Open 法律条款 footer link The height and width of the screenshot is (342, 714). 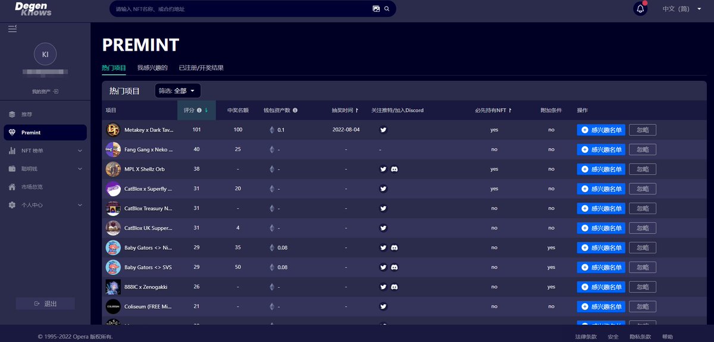point(585,337)
